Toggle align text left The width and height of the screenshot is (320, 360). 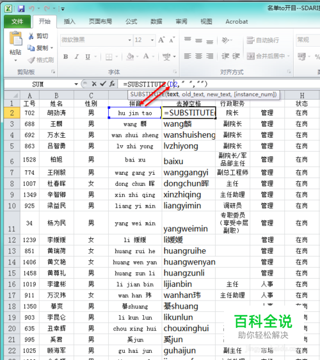[188, 56]
